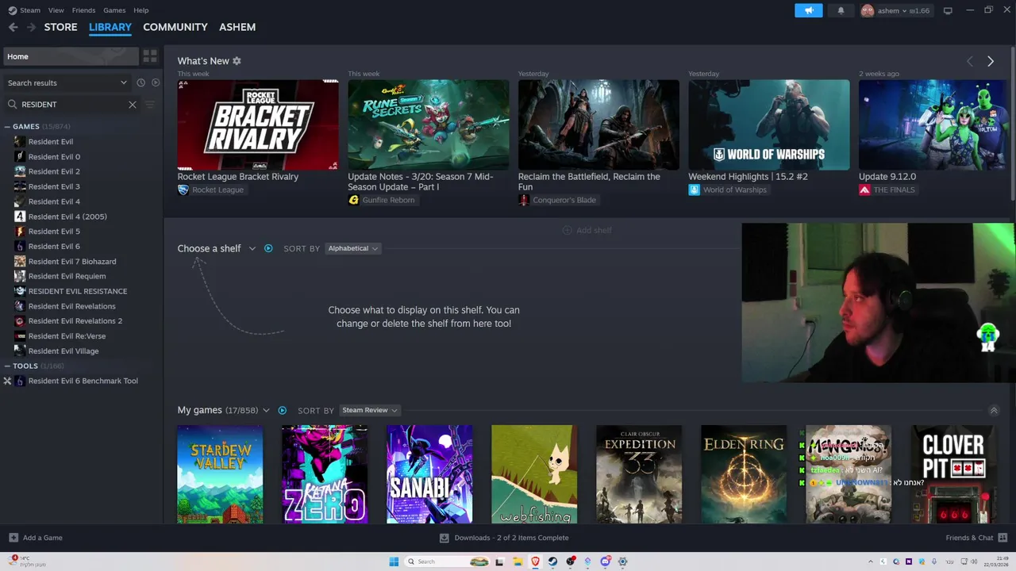Click the Gunfire Reborn game icon

353,200
